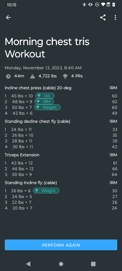The height and width of the screenshot is (271, 122).
Task: Tap the back arrow icon
Action: [x=8, y=18]
